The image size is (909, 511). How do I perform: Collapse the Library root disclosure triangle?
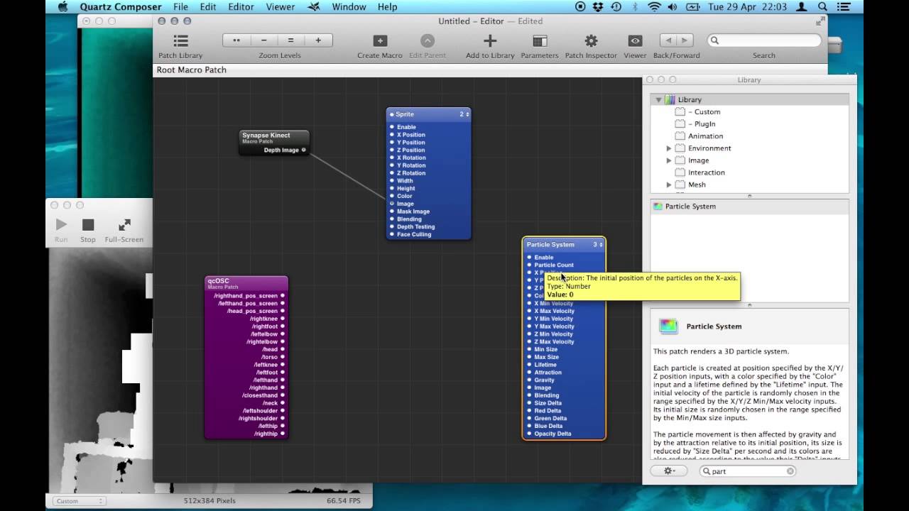tap(658, 99)
